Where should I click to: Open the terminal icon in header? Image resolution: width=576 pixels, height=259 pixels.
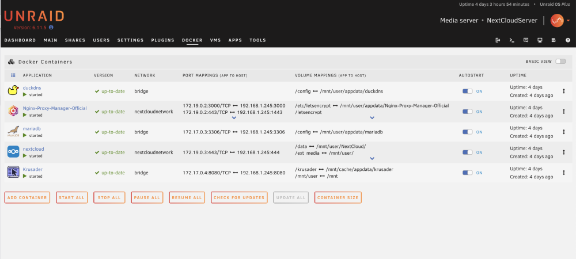[x=511, y=40]
